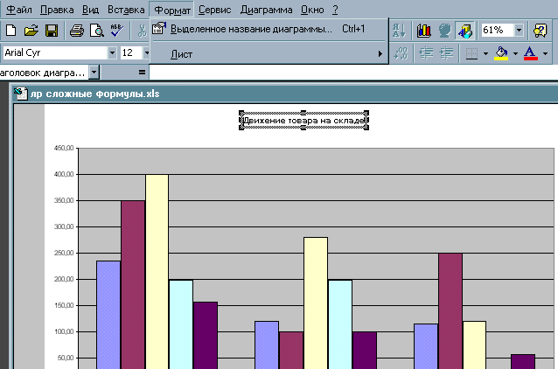The image size is (558, 369).
Task: Open the Name Box dropdown arrow
Action: [x=94, y=73]
